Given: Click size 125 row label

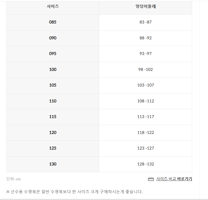Looking at the screenshot, I should (x=53, y=148).
